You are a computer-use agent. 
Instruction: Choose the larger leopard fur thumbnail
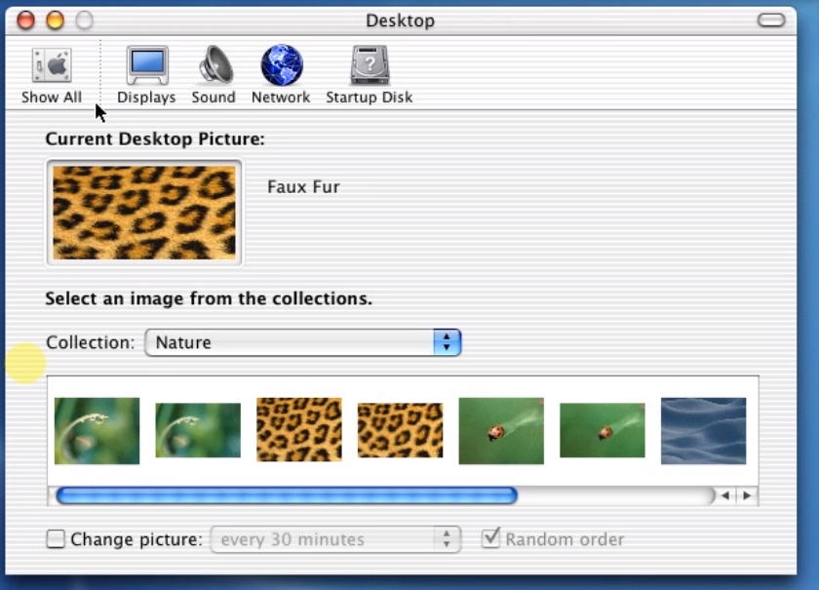pos(298,429)
